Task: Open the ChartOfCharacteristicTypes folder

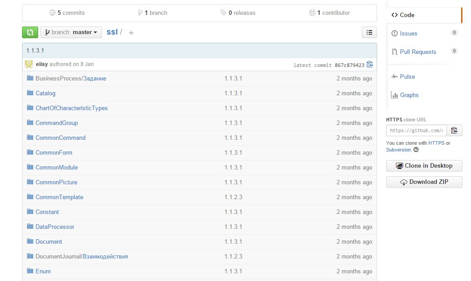Action: [71, 108]
